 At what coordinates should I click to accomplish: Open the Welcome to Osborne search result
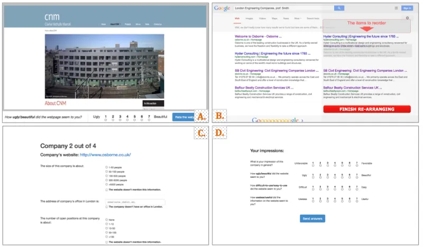258,36
